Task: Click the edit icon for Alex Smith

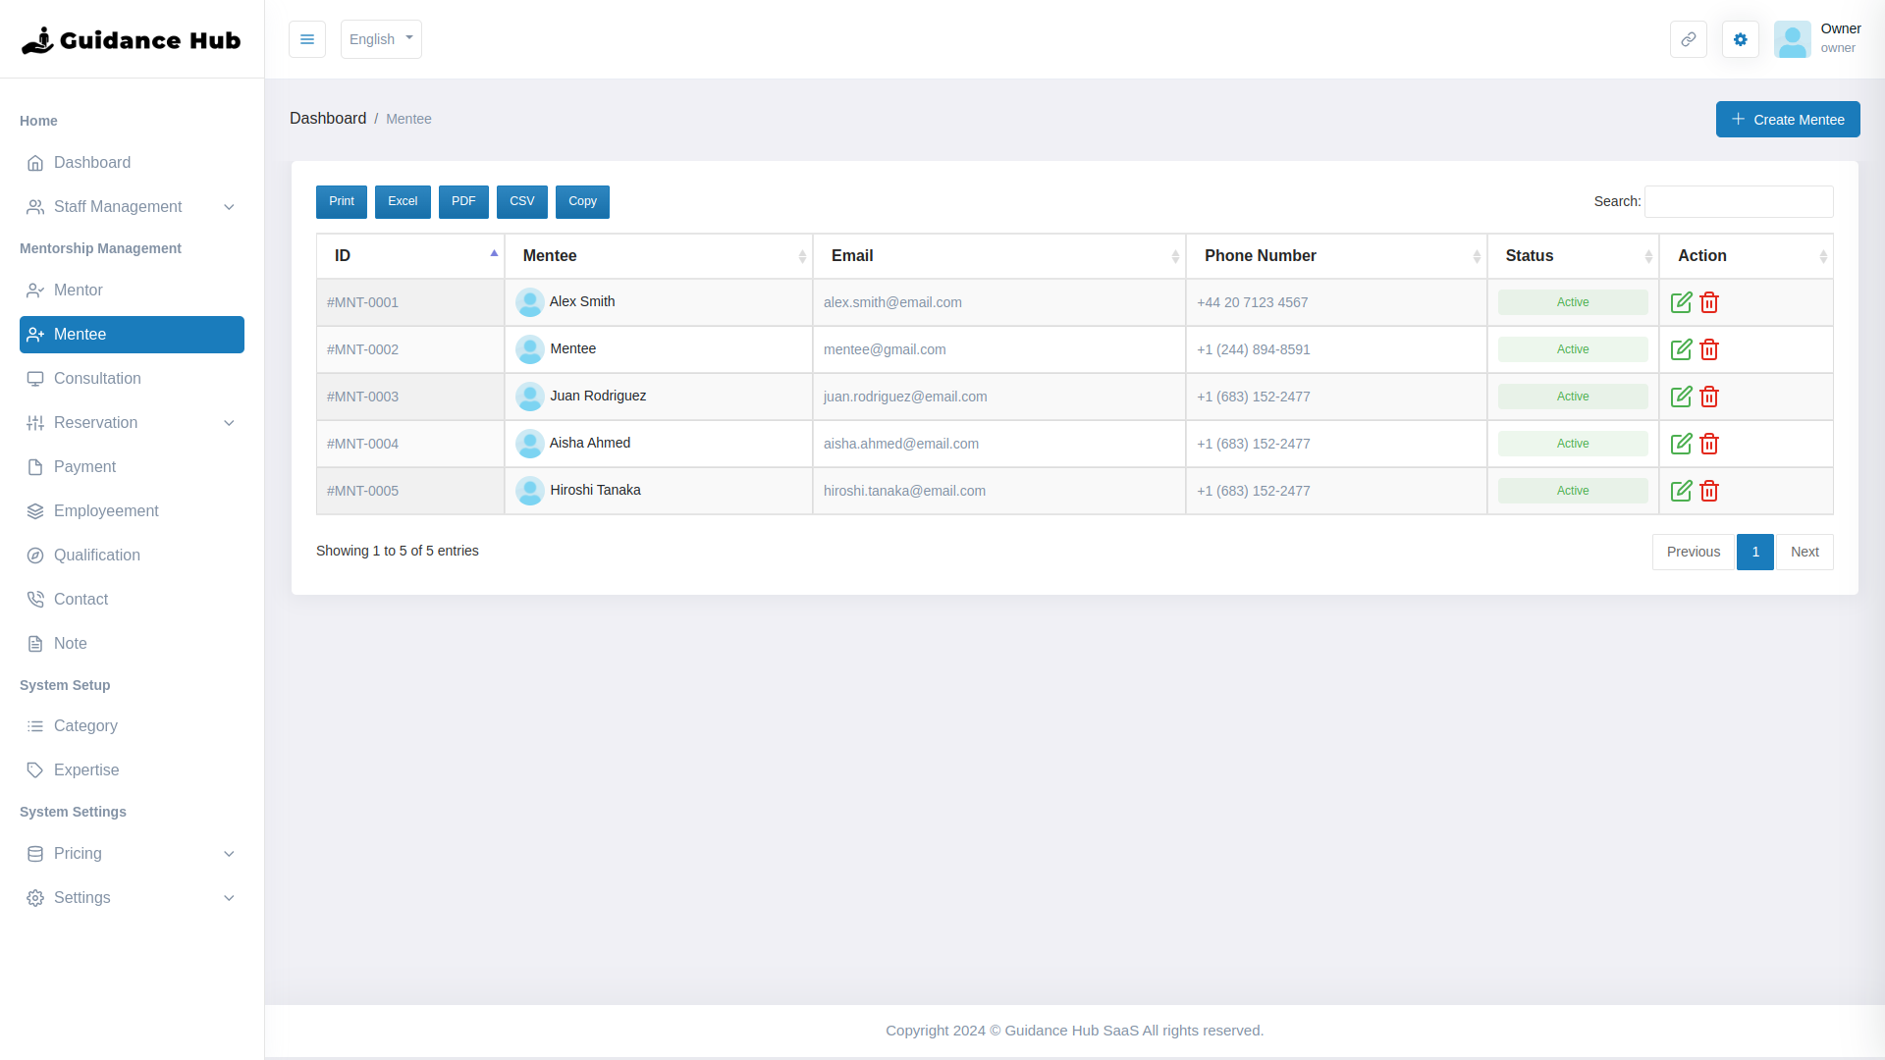Action: click(x=1681, y=302)
